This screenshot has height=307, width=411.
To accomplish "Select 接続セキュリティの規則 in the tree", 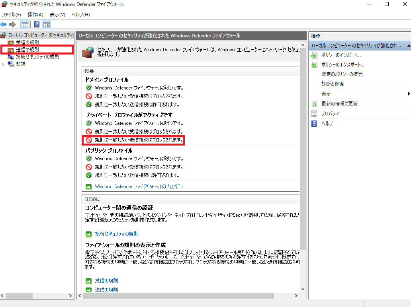I will pos(37,56).
